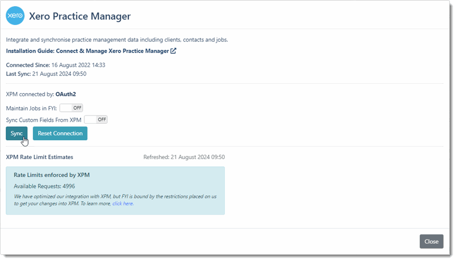
Task: Click the 'XPM Rate Limit Estimates' heading
Action: click(x=40, y=157)
